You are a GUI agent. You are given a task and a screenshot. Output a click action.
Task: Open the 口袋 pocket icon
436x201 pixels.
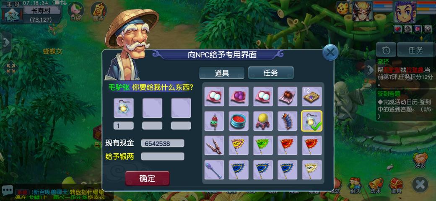[x=75, y=11]
